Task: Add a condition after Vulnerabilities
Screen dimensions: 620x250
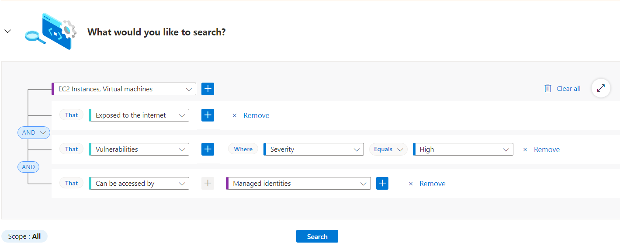Action: click(x=208, y=149)
